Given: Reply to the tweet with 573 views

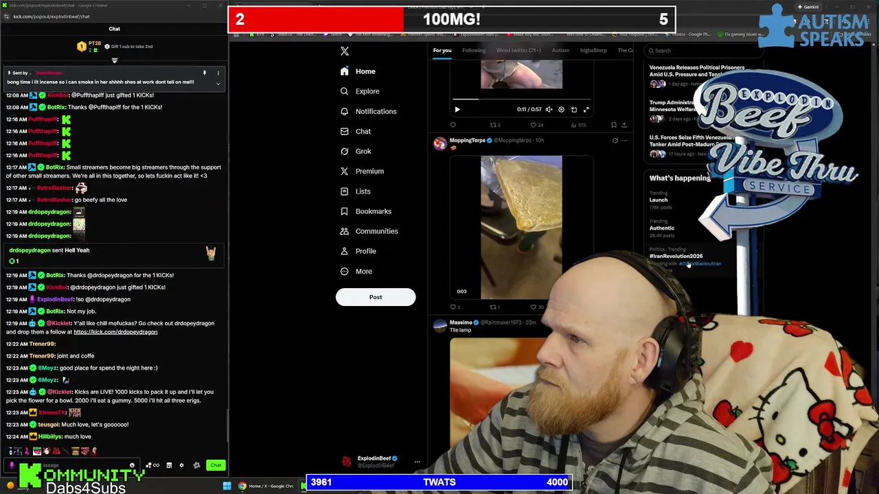Looking at the screenshot, I should pyautogui.click(x=453, y=125).
